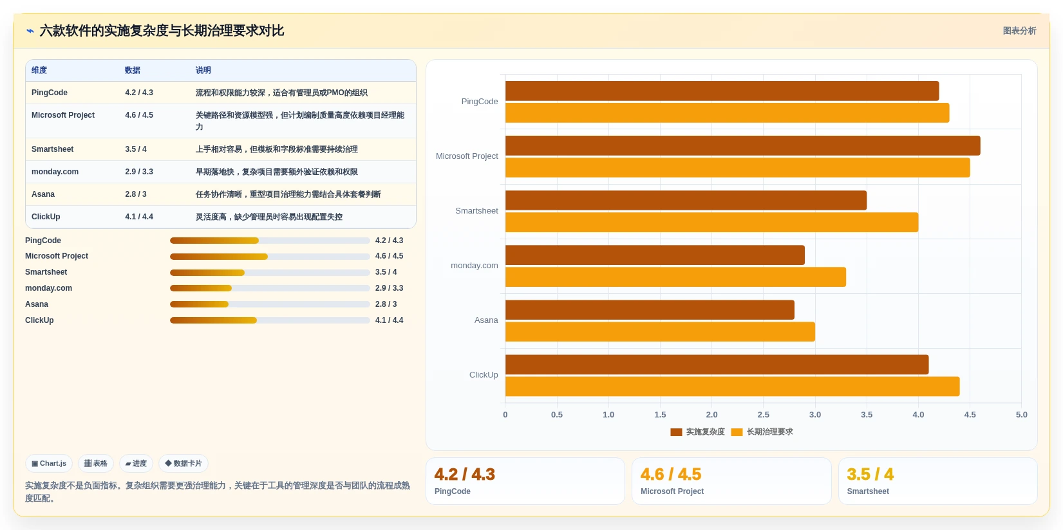The width and height of the screenshot is (1063, 530).
Task: Click the ClickUp progress bar
Action: [270, 320]
